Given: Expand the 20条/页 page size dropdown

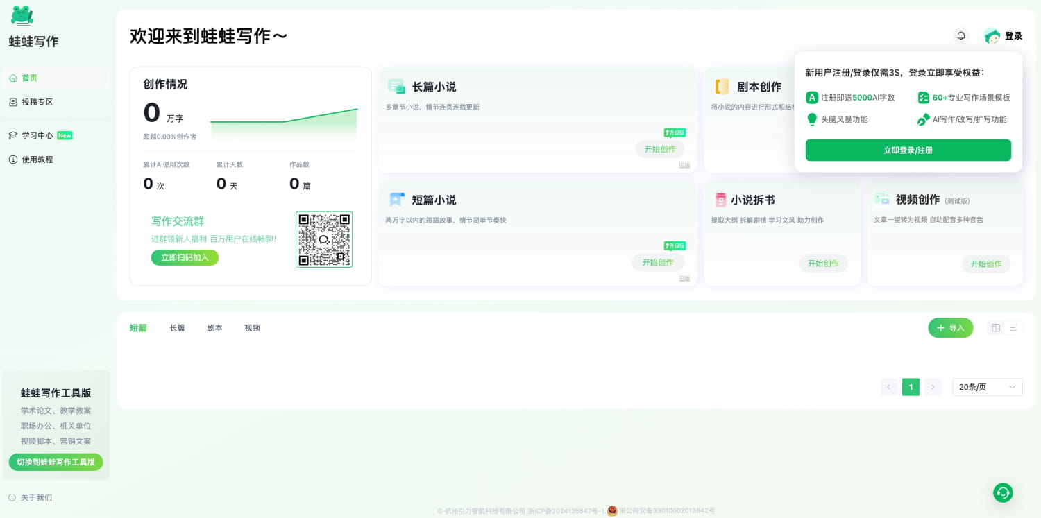Looking at the screenshot, I should [987, 387].
